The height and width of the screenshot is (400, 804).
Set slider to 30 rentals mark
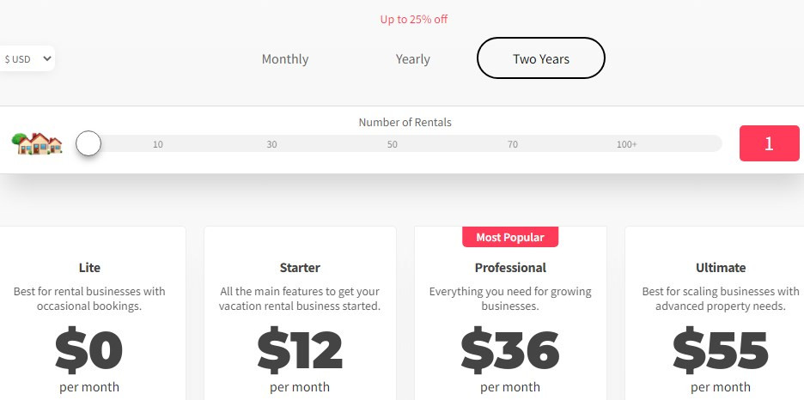point(272,144)
